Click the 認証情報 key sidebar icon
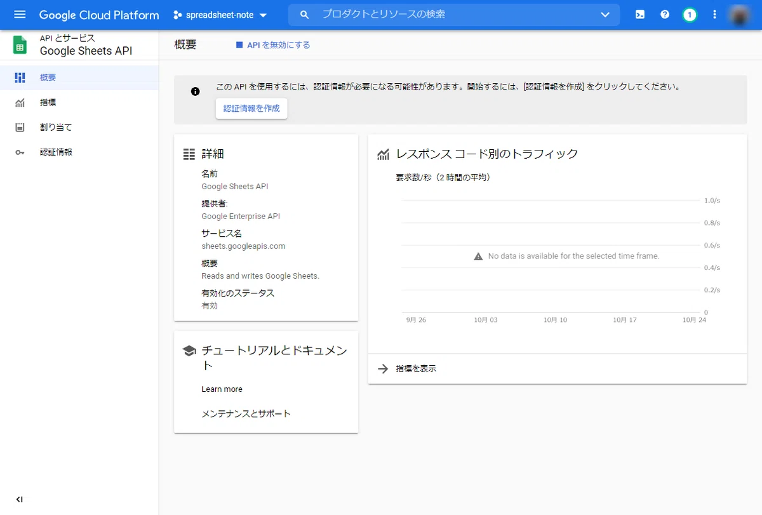Viewport: 762px width, 515px height. (x=20, y=152)
